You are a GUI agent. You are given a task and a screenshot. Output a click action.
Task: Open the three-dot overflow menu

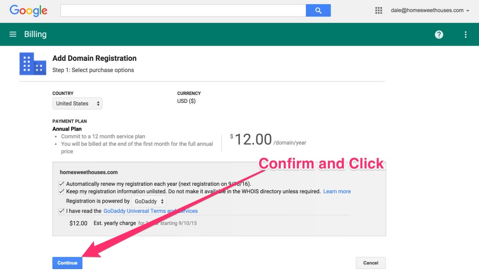tap(465, 34)
